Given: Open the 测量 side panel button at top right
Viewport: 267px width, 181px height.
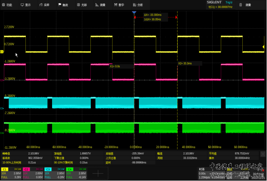Looking at the screenshot, I should click(245, 5).
